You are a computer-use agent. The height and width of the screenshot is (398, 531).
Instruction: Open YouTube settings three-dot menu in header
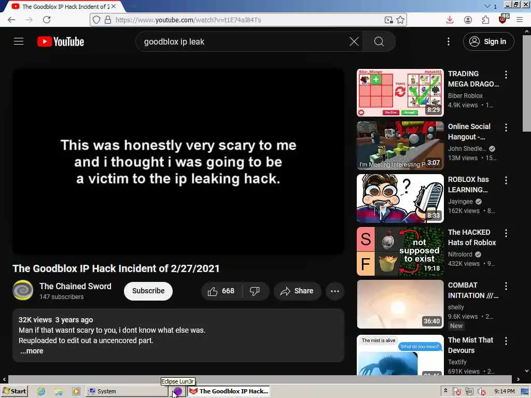click(x=449, y=41)
